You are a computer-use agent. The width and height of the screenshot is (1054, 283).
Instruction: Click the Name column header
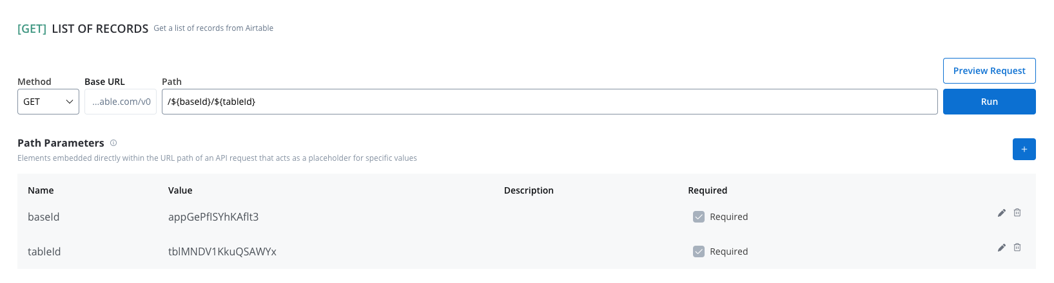(x=41, y=190)
